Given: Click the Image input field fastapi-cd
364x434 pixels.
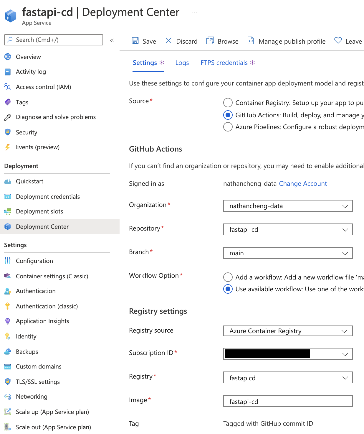Looking at the screenshot, I should pos(288,401).
